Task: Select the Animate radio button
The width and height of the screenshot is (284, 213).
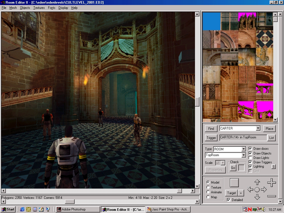Action: click(208, 192)
